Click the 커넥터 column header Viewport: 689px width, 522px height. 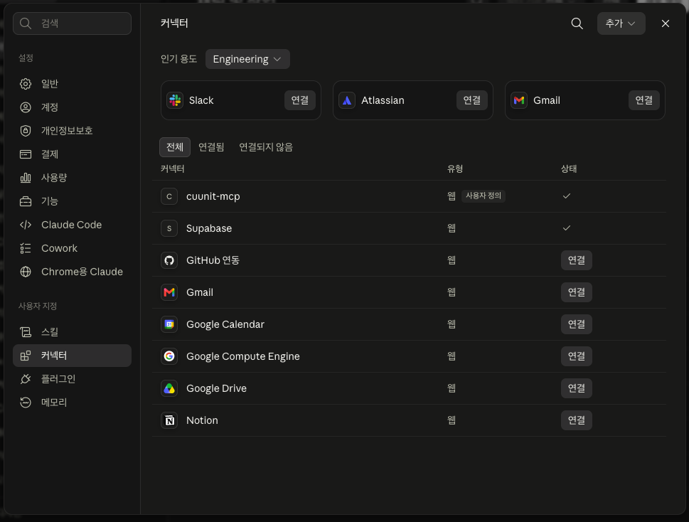[172, 169]
